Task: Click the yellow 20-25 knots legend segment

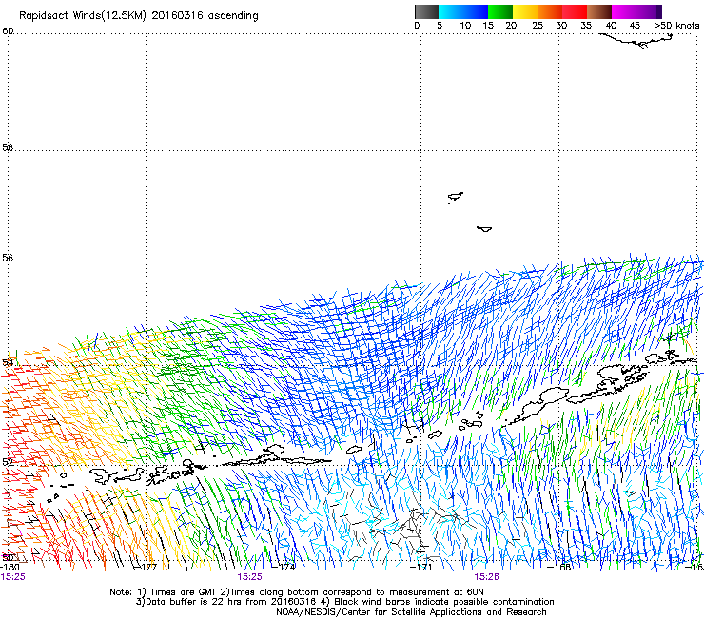Action: (x=525, y=11)
